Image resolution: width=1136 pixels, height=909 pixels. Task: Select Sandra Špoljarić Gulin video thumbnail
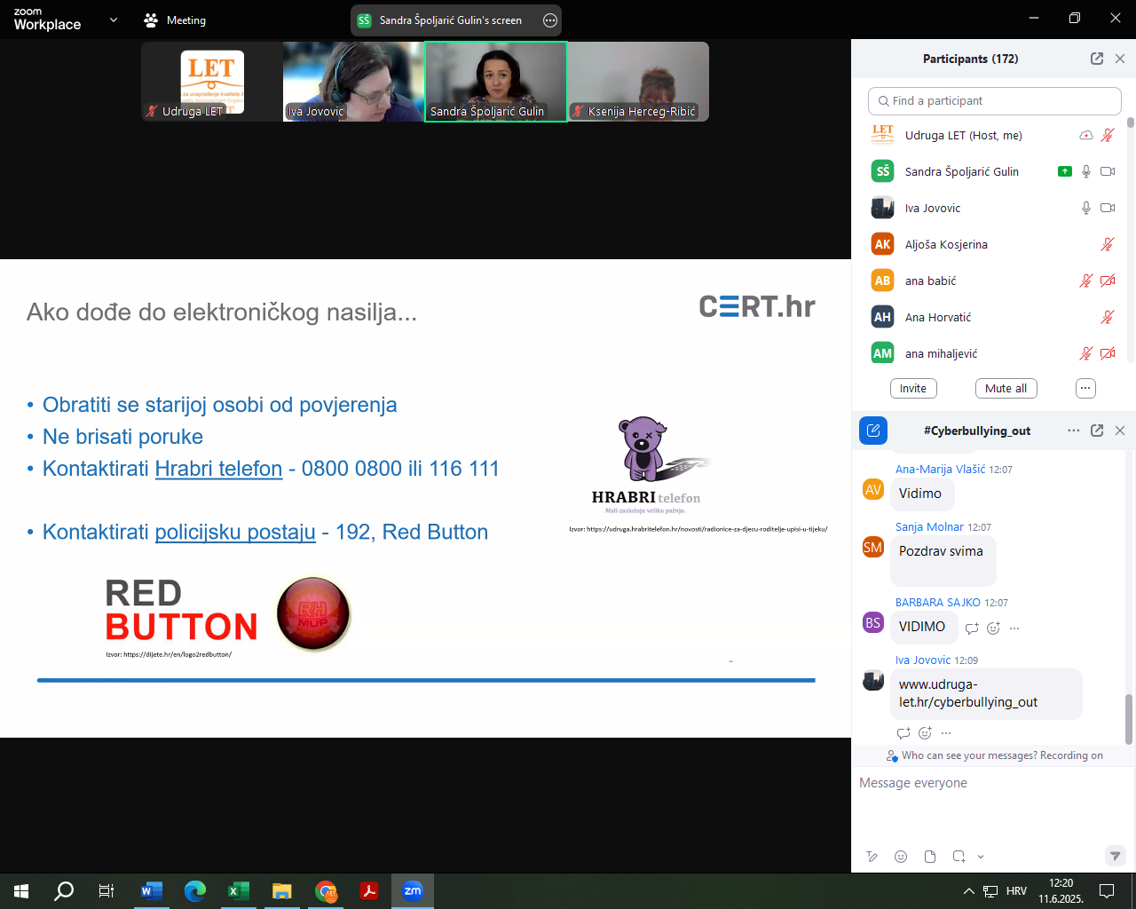coord(496,82)
